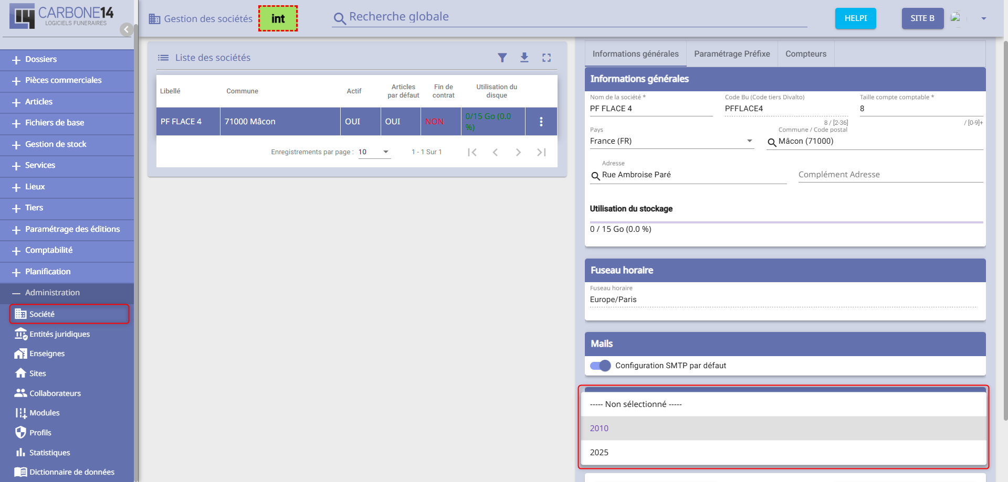Switch to Informations générales tab

tap(635, 54)
